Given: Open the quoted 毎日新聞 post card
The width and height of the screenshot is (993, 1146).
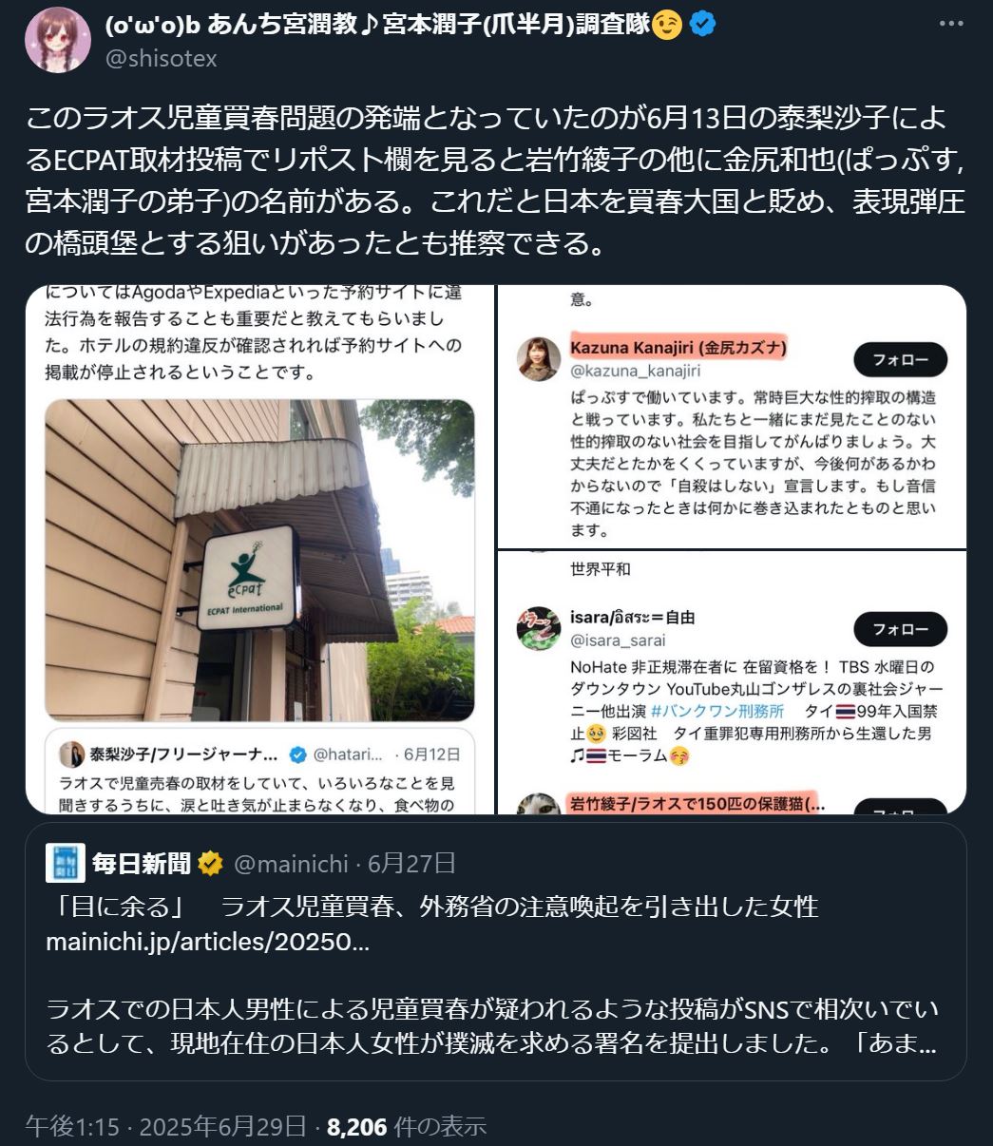Looking at the screenshot, I should click(496, 951).
